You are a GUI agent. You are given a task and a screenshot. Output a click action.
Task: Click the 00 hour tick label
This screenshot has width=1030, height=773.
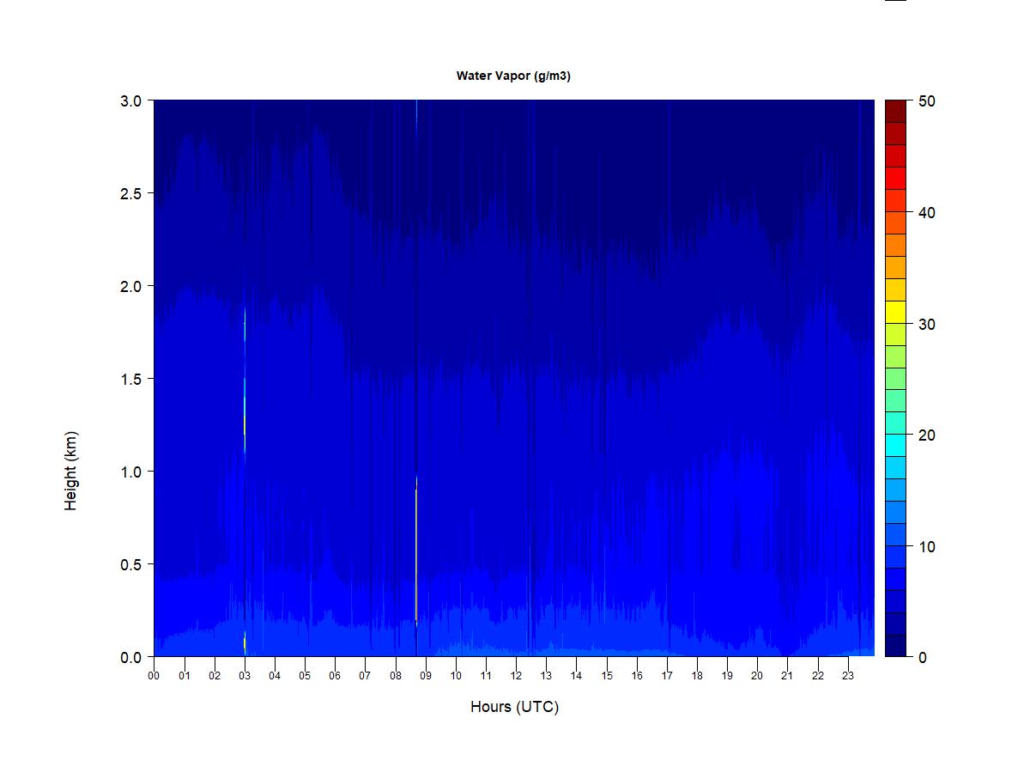[x=154, y=675]
